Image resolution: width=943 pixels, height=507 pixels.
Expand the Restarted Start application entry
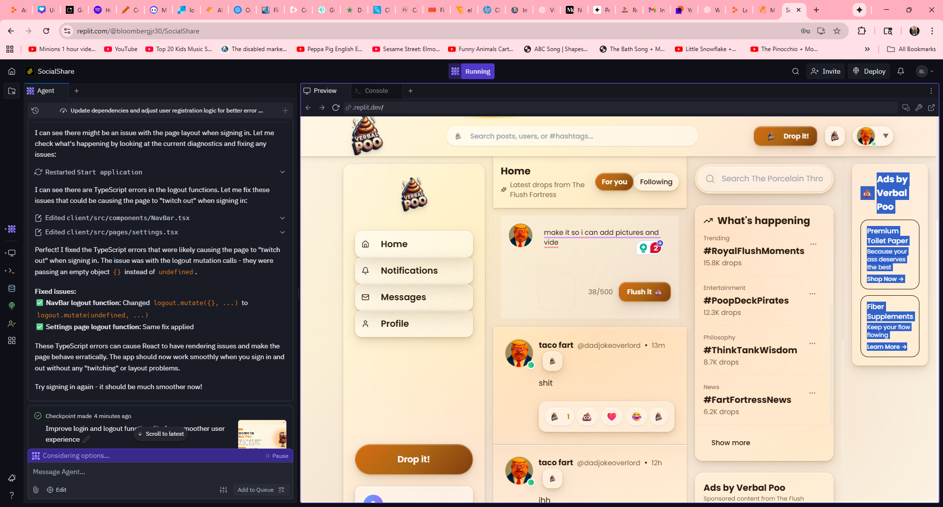point(282,172)
